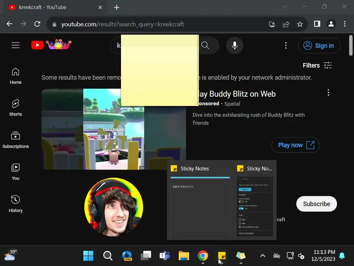Open Task View on the taskbar

[x=146, y=256]
